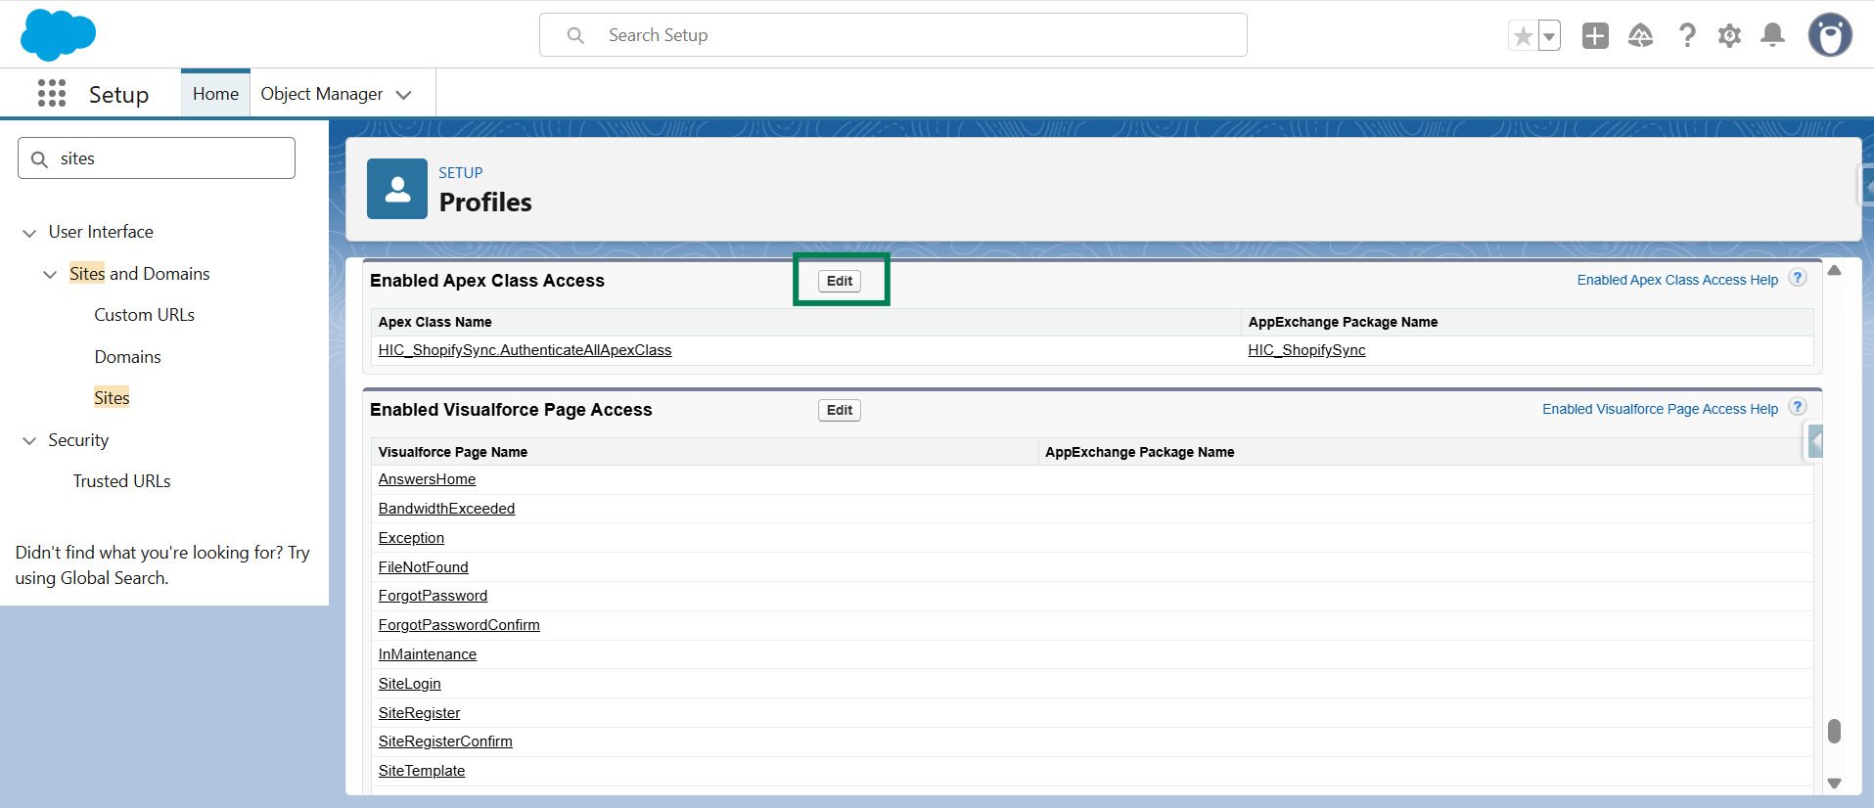This screenshot has height=808, width=1874.
Task: Open the user avatar profile menu
Action: coord(1829,35)
